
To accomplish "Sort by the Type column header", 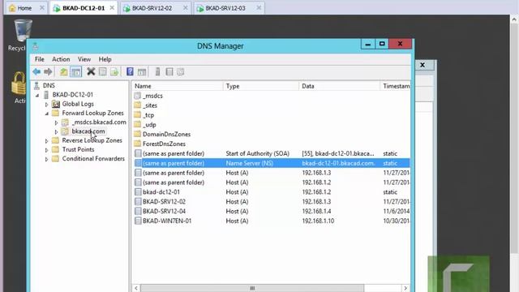I will coord(261,86).
